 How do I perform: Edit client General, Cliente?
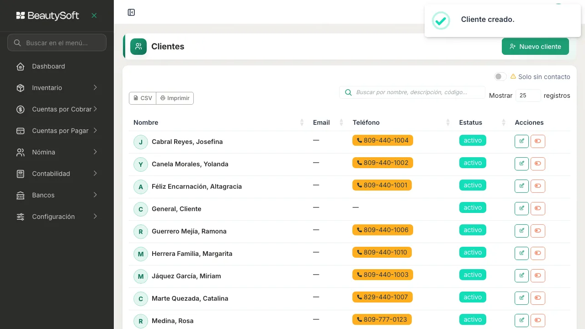point(521,208)
